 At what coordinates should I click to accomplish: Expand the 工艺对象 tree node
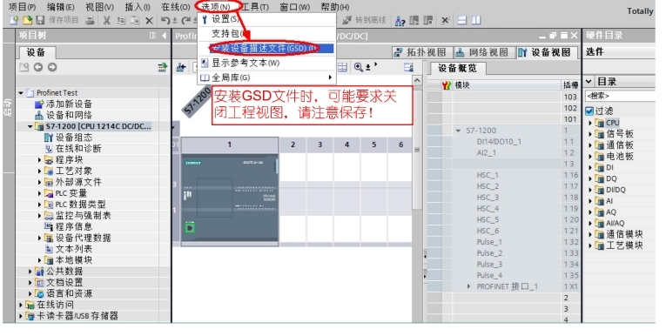coord(39,171)
